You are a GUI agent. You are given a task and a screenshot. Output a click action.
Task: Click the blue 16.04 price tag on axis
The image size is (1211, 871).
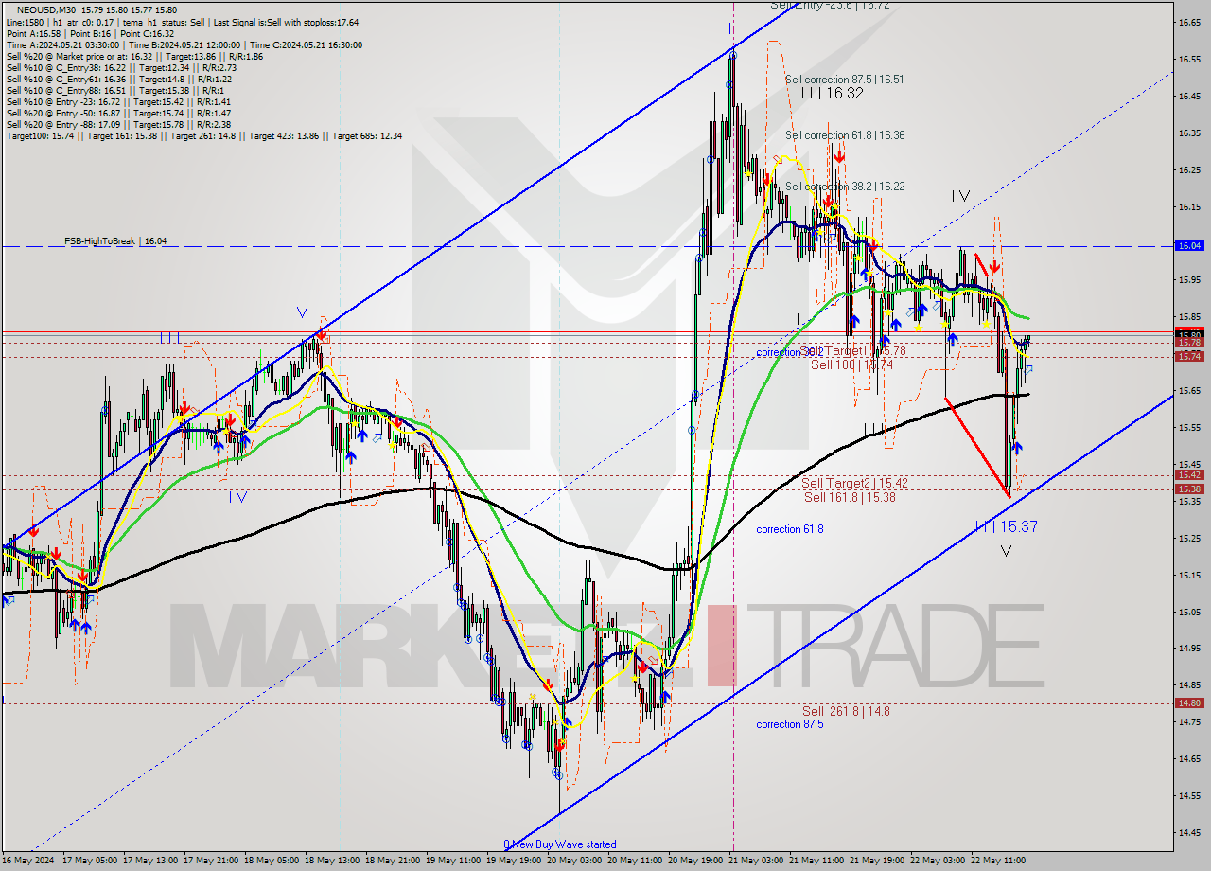[x=1188, y=245]
